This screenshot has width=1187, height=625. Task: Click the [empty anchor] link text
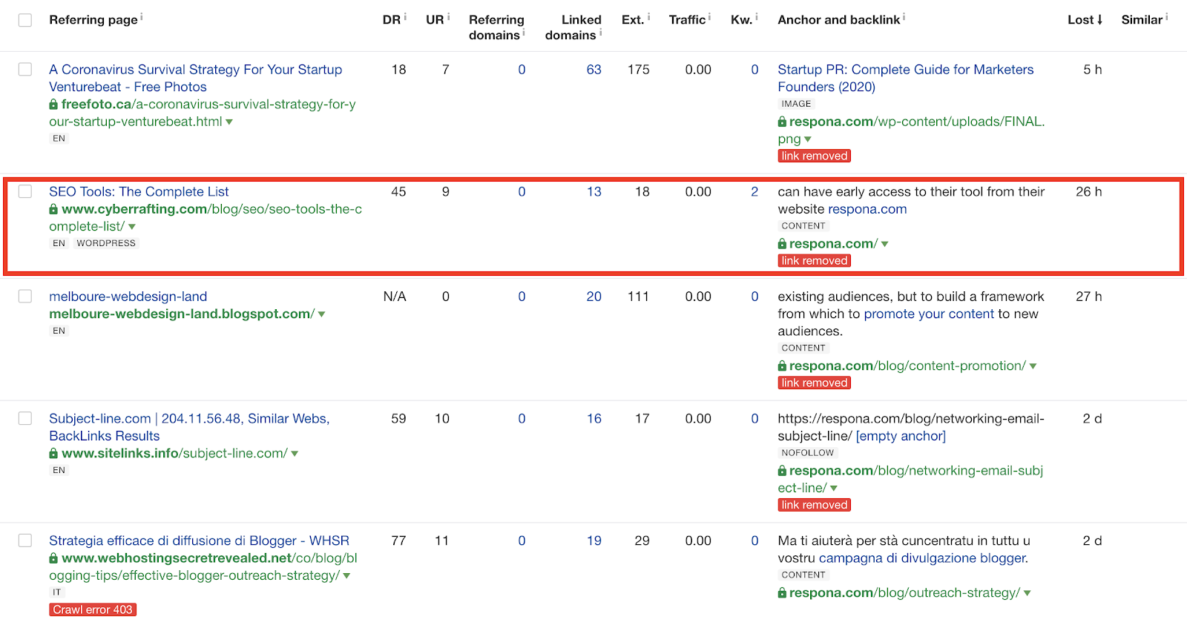coord(901,436)
